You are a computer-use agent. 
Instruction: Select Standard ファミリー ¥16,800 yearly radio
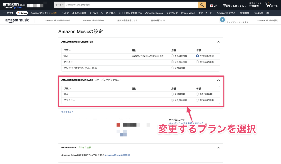click(x=198, y=100)
